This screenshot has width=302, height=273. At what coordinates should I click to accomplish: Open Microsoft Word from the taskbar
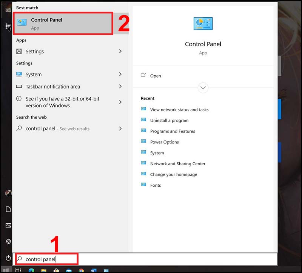pyautogui.click(x=93, y=270)
